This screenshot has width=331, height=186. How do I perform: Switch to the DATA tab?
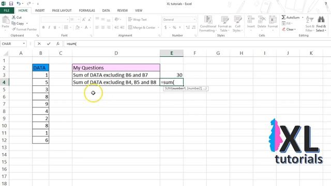pos(106,10)
